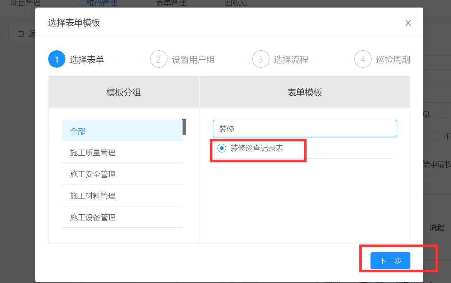451x283 pixels.
Task: Open the 二维码管理 tab
Action: [98, 4]
